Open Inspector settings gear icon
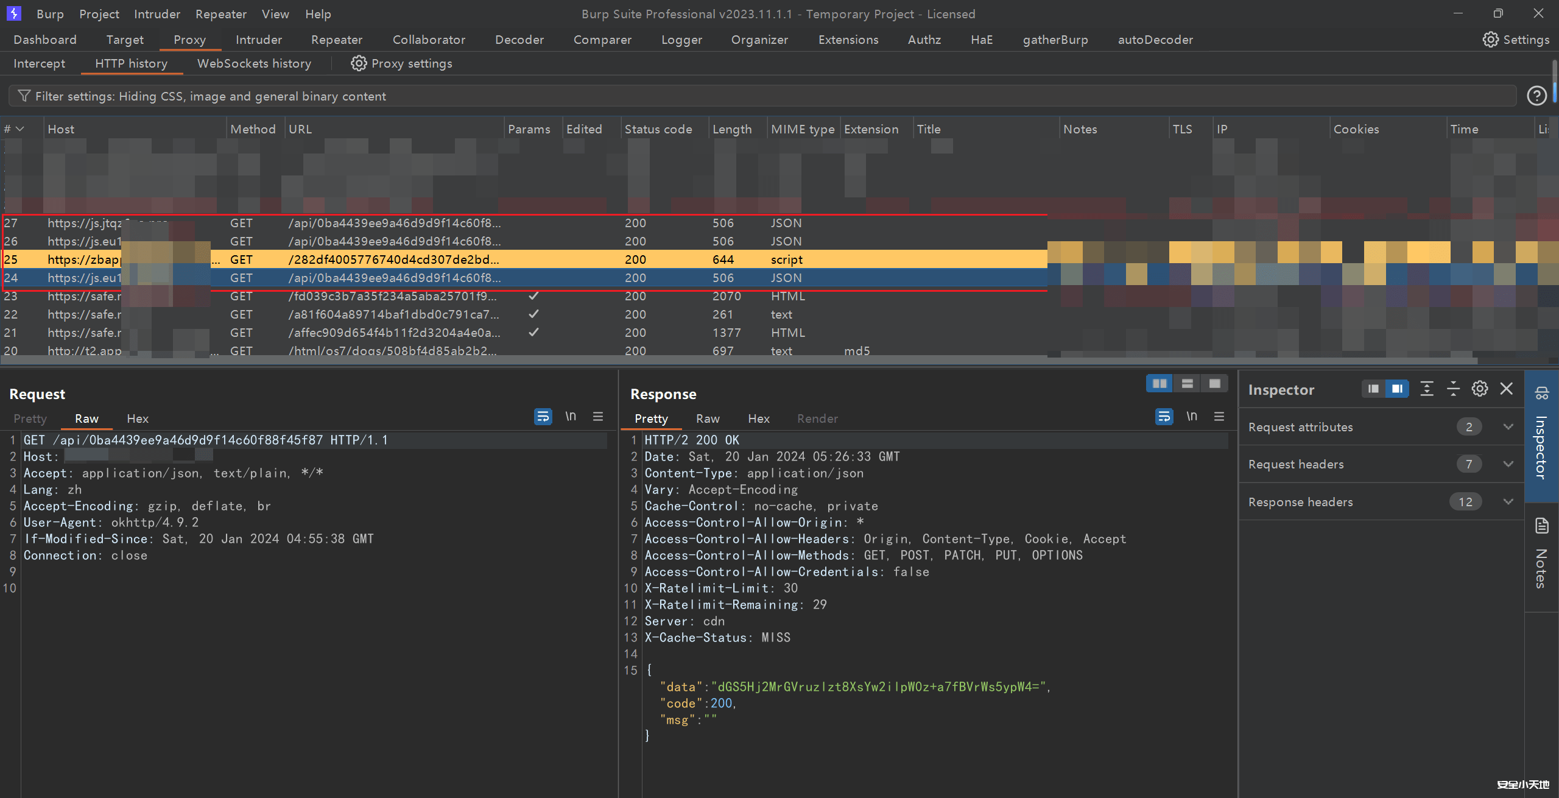The height and width of the screenshot is (798, 1559). (x=1480, y=389)
